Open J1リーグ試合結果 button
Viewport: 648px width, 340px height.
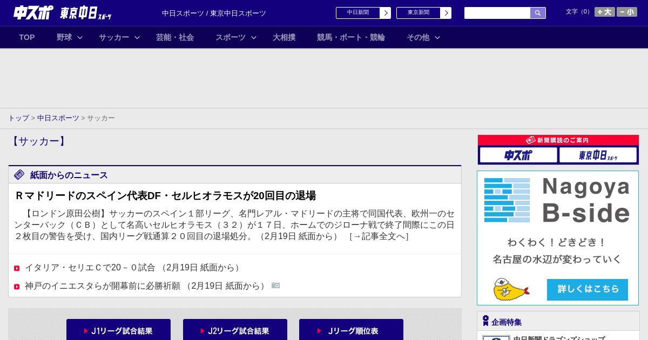coord(118,330)
